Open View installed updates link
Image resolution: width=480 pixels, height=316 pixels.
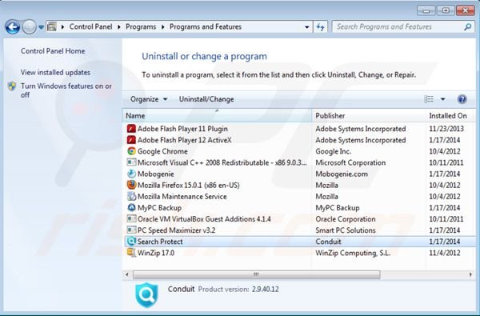55,73
